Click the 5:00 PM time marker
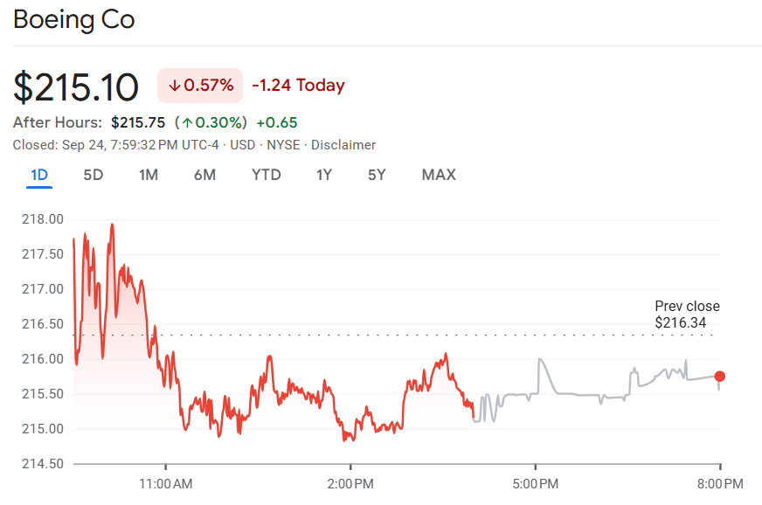Viewport: 762px width, 505px height. 536,483
